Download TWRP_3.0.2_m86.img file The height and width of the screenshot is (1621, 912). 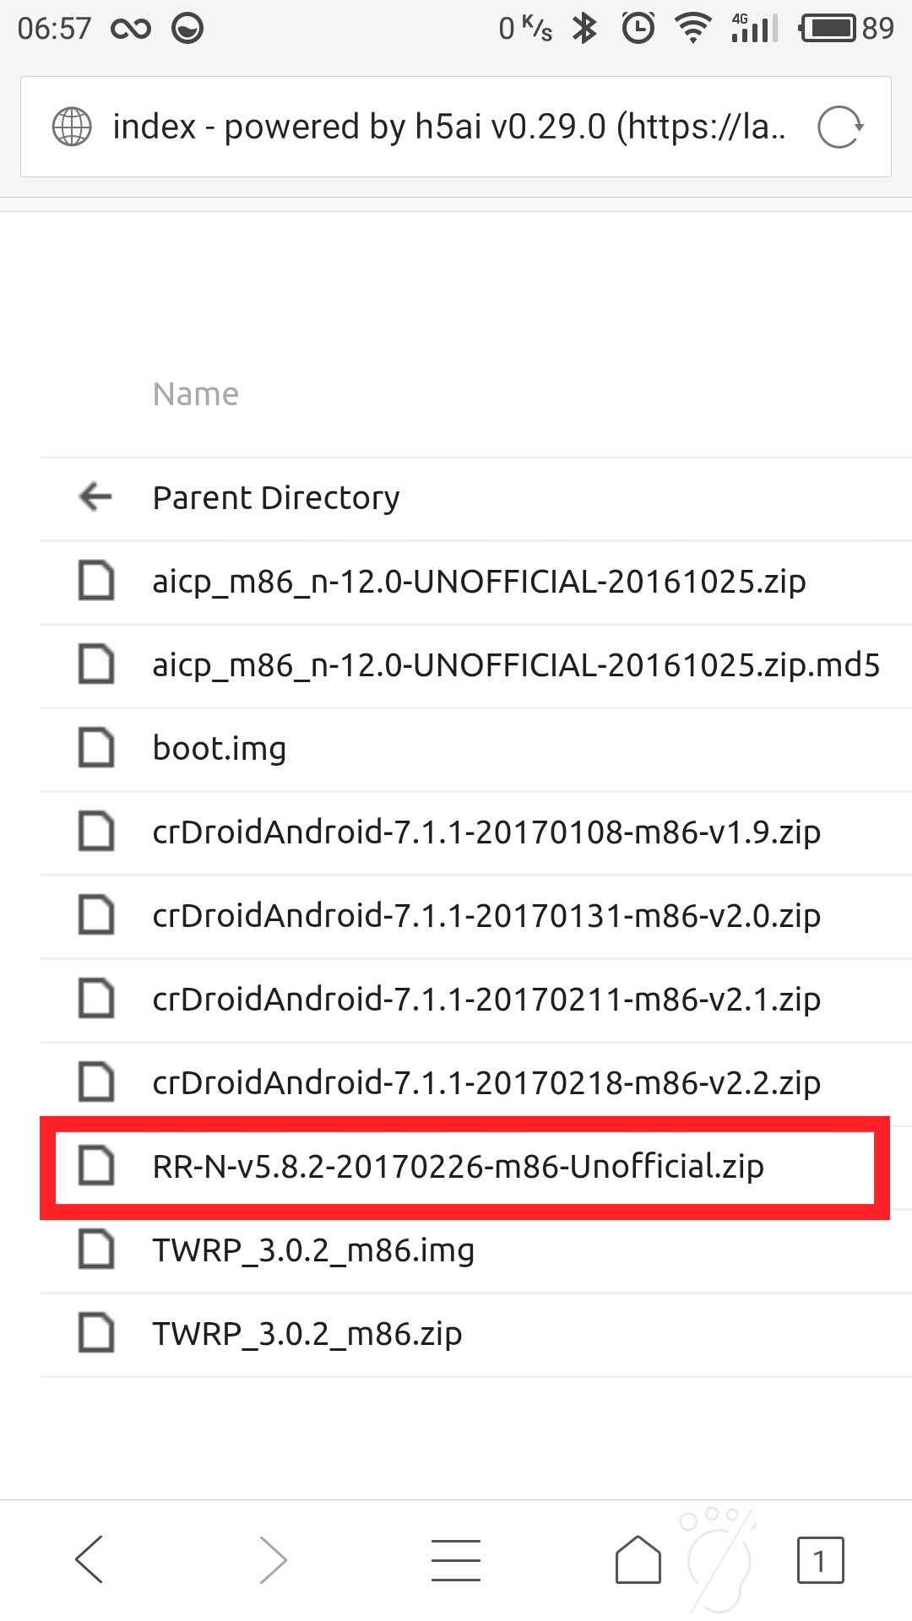(x=313, y=1250)
